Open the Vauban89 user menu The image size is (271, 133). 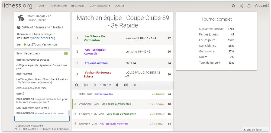(x=262, y=6)
